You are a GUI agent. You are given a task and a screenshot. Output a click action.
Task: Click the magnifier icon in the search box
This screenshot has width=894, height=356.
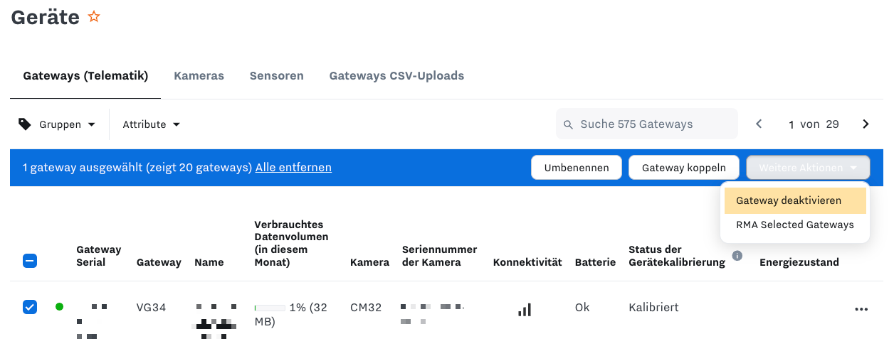(568, 124)
